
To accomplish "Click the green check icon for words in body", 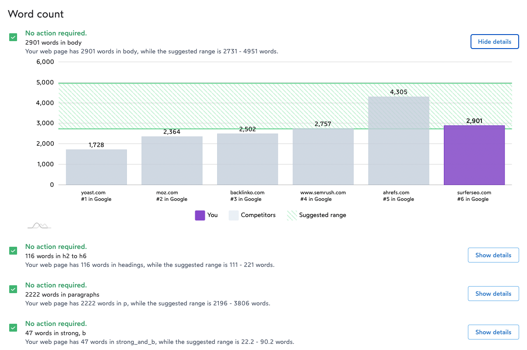I will tap(13, 37).
